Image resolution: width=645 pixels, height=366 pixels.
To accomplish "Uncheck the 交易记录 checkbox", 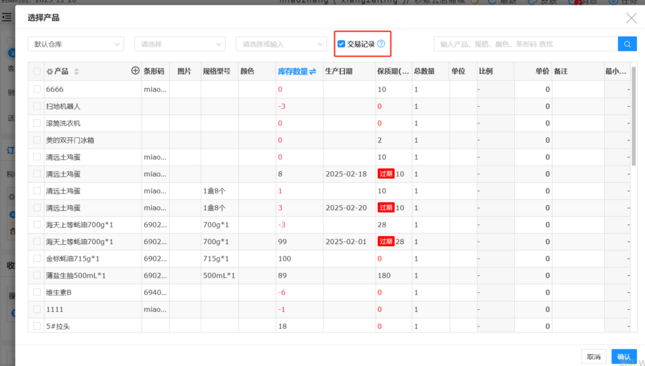I will [341, 44].
